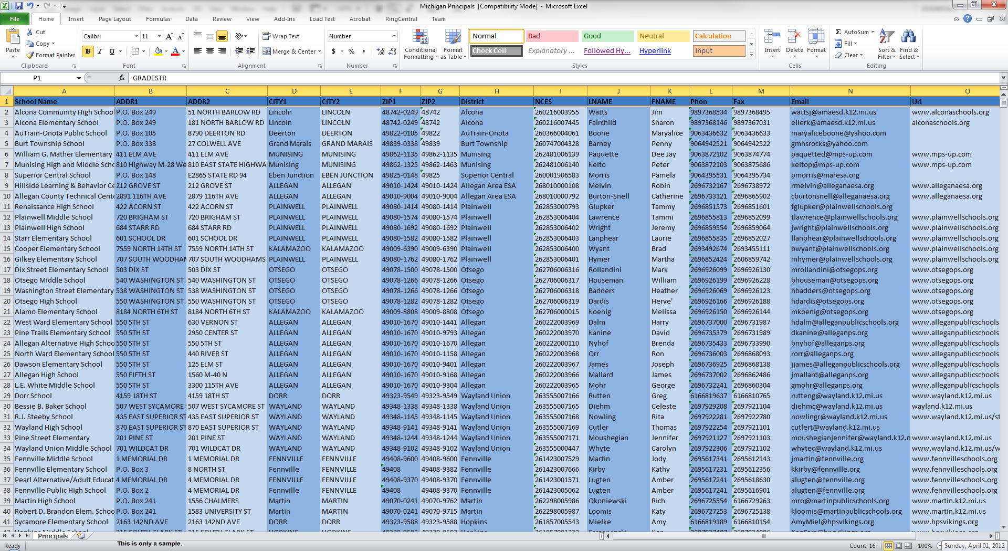Apply the Hyperlink cell style
The image size is (1008, 551).
point(655,51)
